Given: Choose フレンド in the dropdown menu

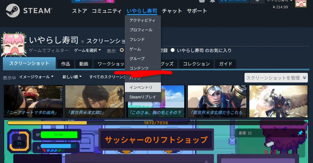Looking at the screenshot, I should (x=143, y=39).
